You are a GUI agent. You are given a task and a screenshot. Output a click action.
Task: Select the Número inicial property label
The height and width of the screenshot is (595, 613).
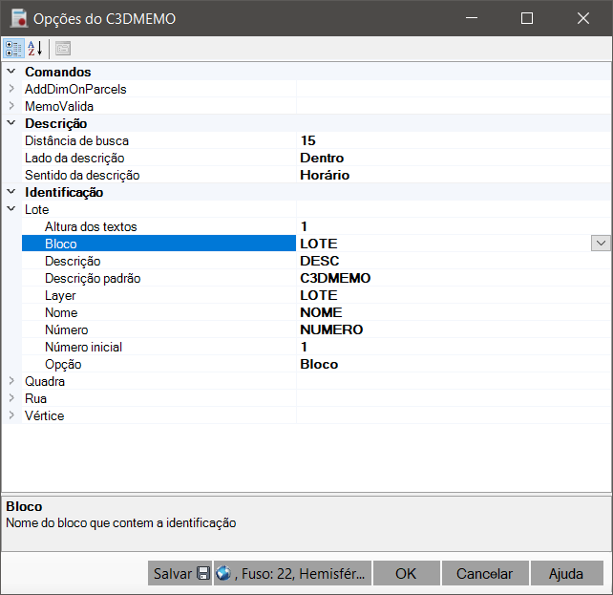tap(83, 347)
